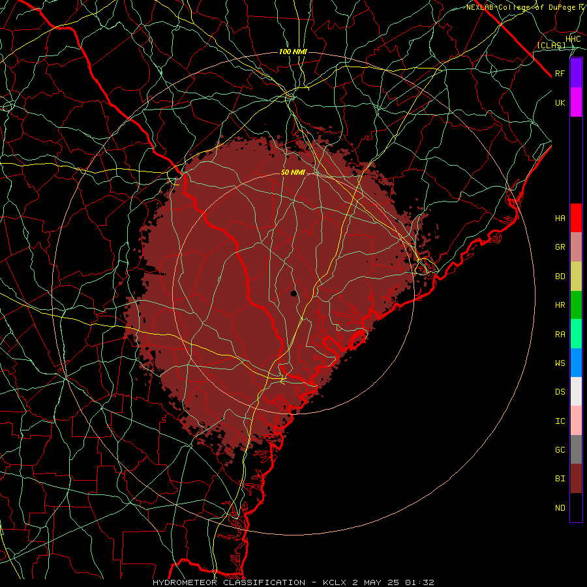Viewport: 587px width, 587px height.
Task: Click the 'GC' legend label
Action: (x=560, y=450)
